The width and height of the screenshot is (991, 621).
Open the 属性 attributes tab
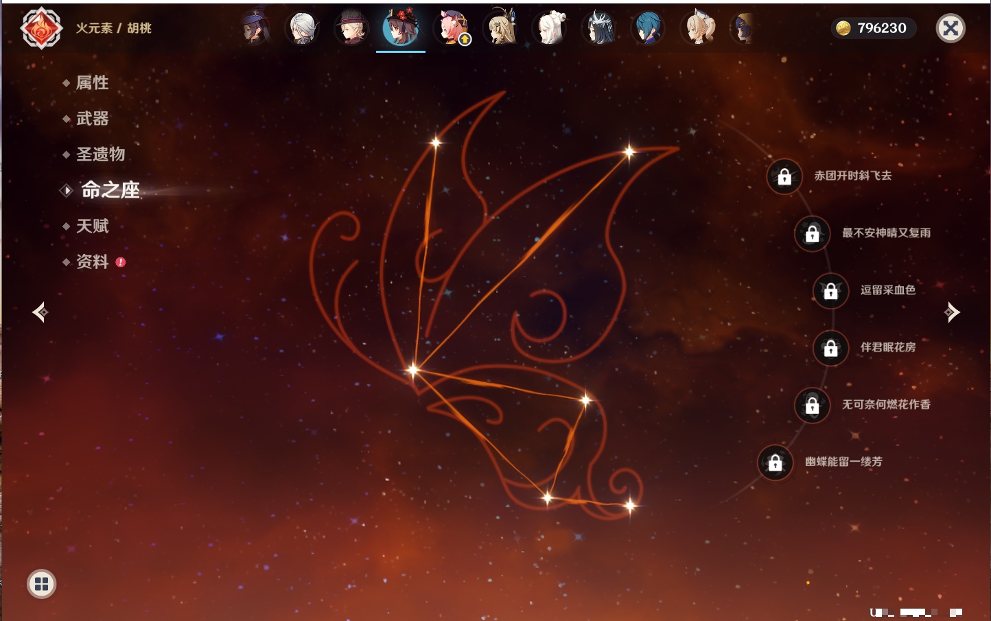(x=92, y=83)
